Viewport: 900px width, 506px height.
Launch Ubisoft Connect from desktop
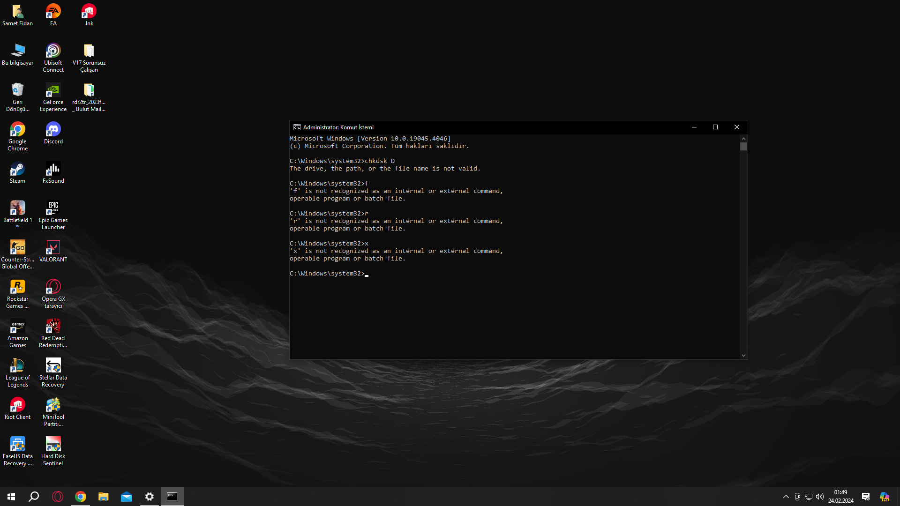(x=53, y=58)
